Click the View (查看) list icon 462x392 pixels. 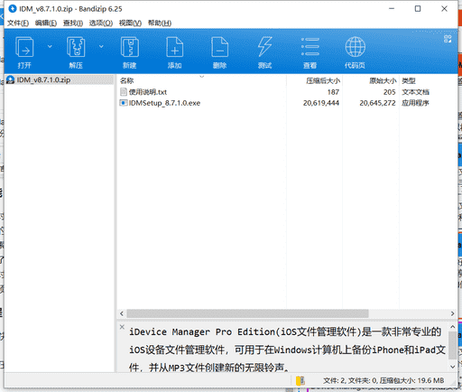pyautogui.click(x=310, y=47)
